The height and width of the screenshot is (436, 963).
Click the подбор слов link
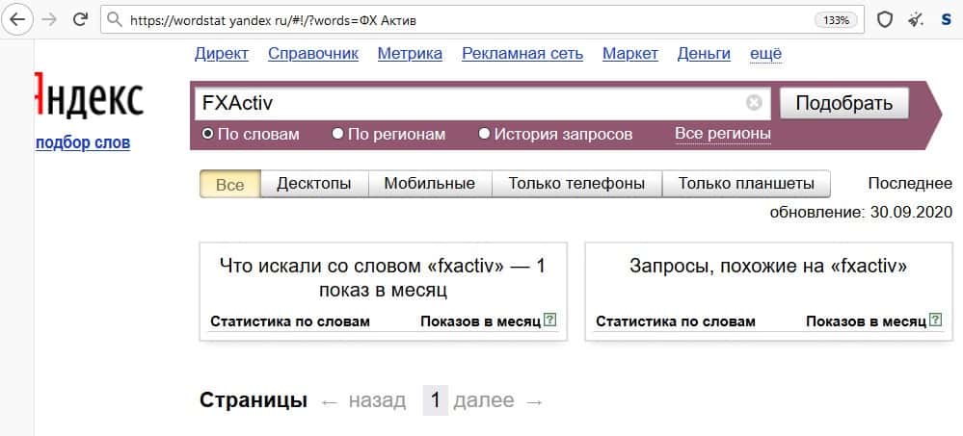click(x=83, y=142)
